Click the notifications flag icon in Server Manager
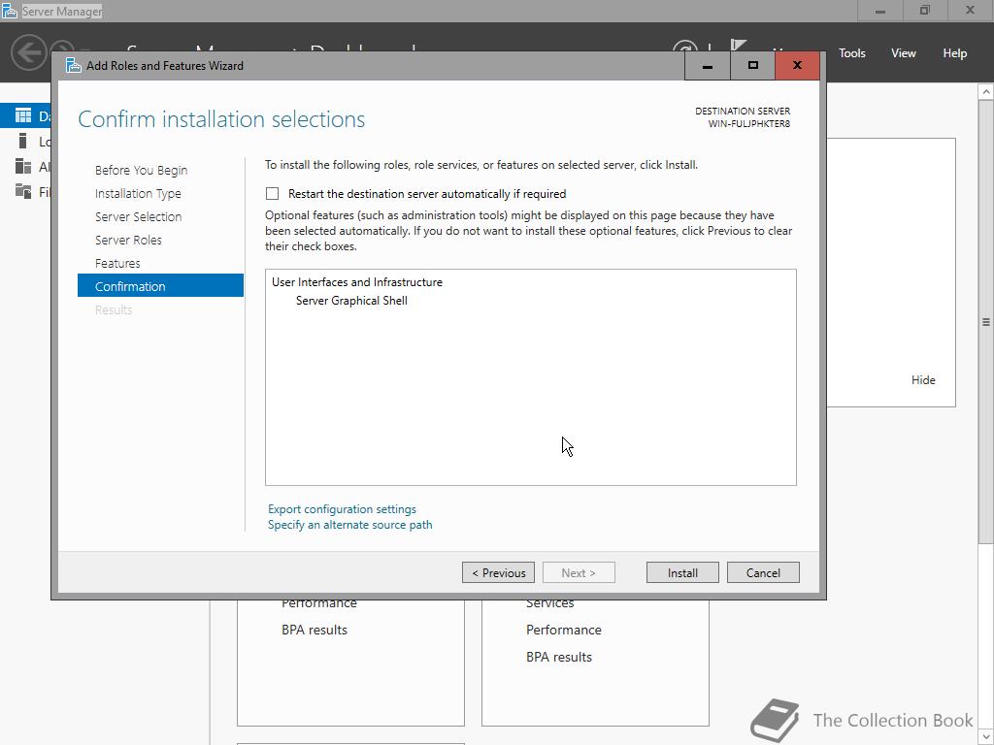Screen dimensions: 994x745 pos(738,46)
